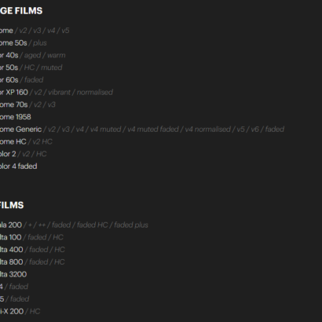The image size is (322, 322).
Task: Choose the 'v6' Generic variant
Action: pyautogui.click(x=254, y=129)
